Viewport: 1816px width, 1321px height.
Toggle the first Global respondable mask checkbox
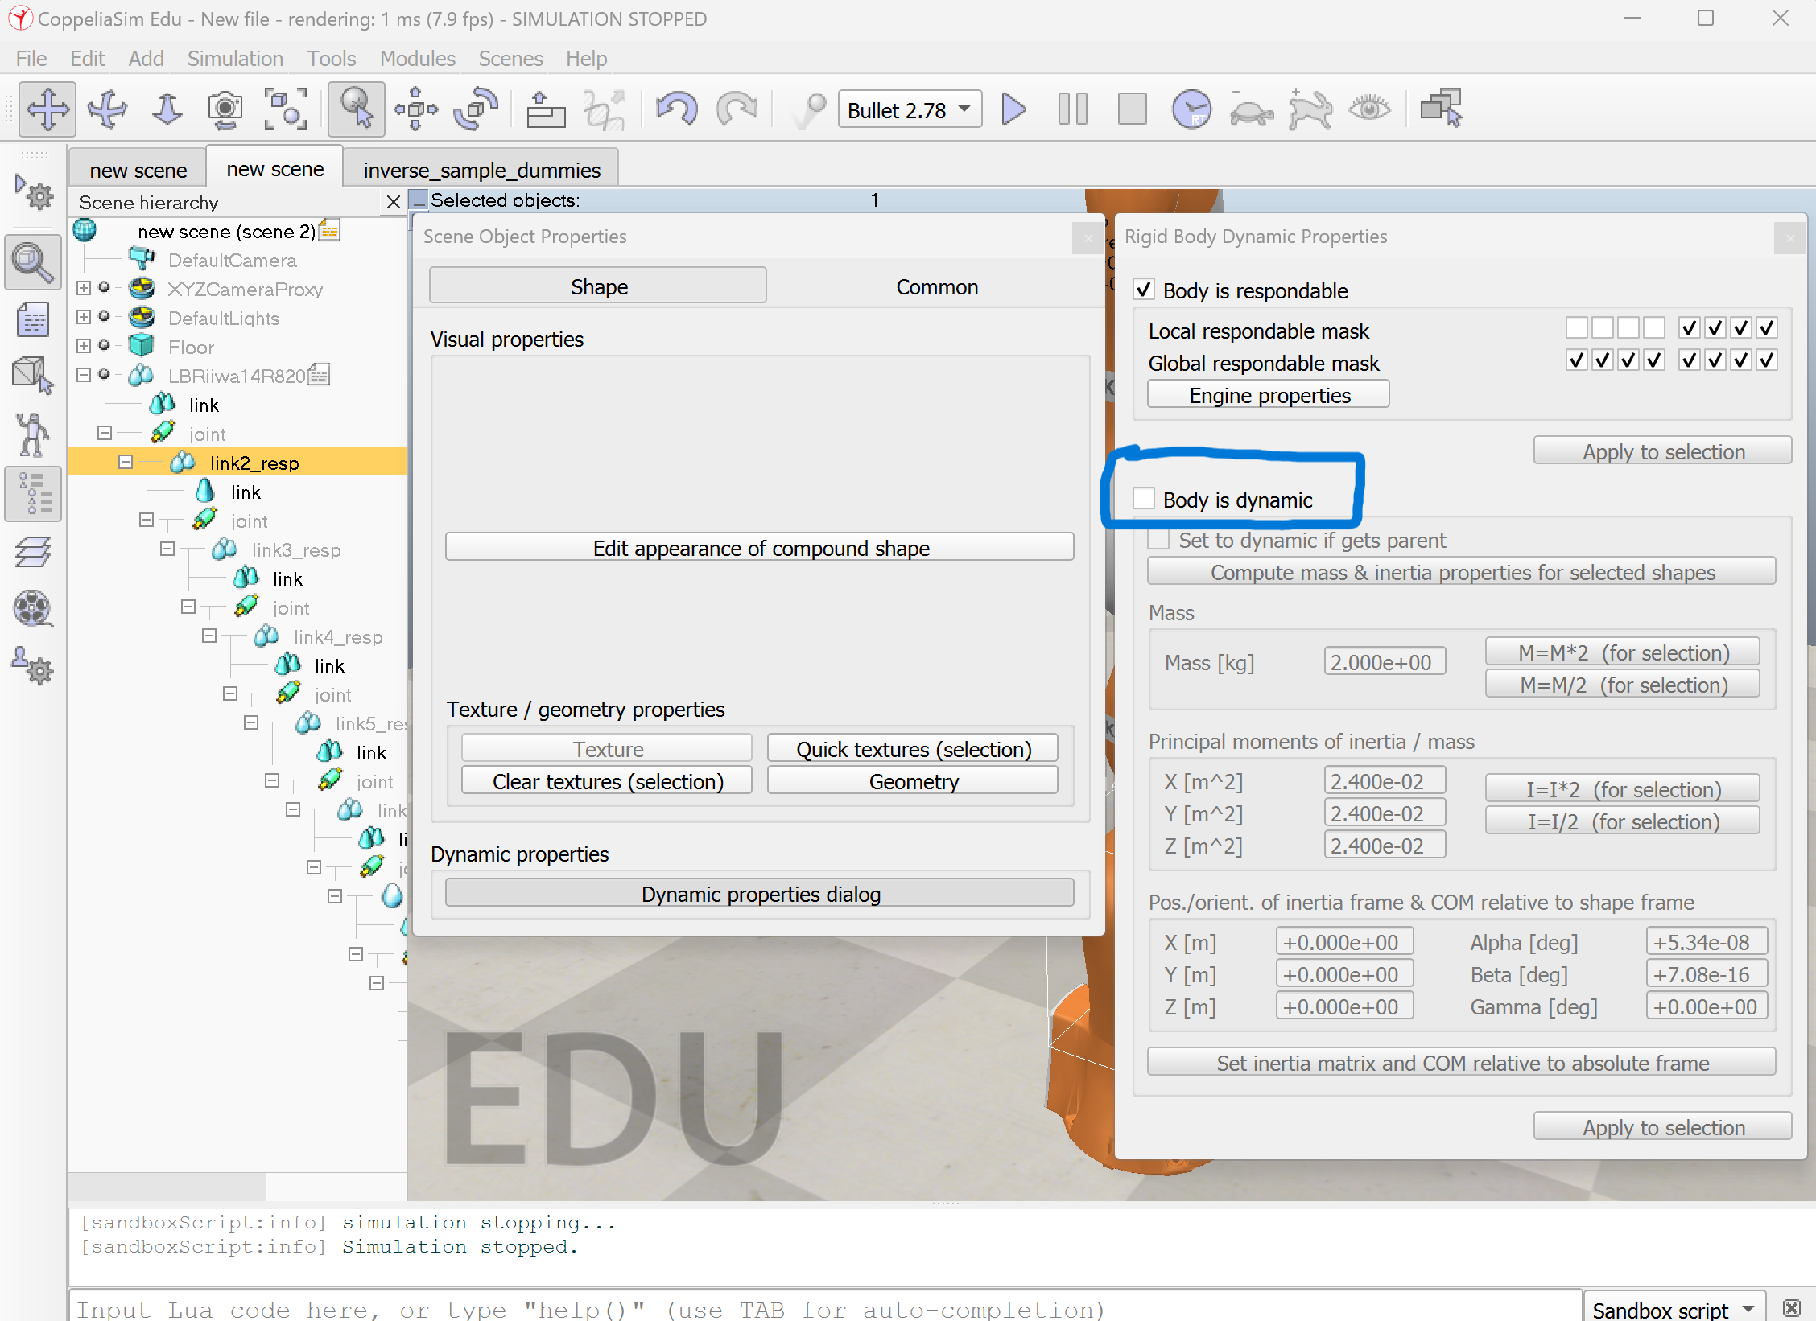coord(1576,360)
